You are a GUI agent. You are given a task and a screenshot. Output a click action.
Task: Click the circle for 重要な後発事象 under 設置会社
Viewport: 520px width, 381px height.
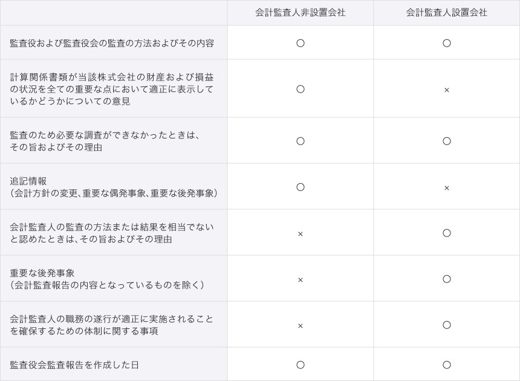coord(446,279)
